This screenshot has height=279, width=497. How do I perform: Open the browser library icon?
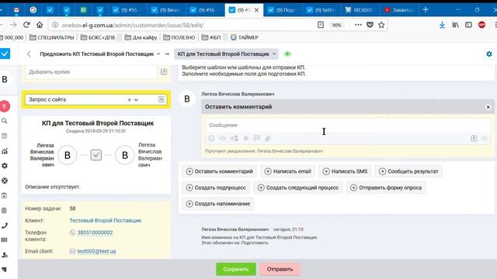(455, 25)
